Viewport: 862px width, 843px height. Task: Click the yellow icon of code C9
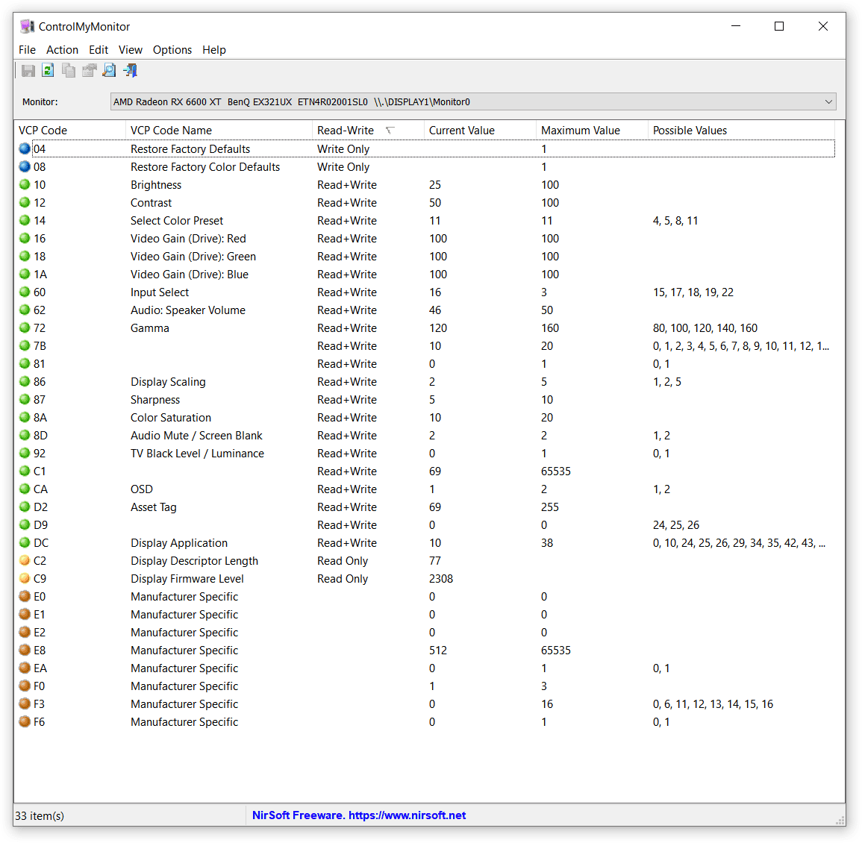click(25, 578)
